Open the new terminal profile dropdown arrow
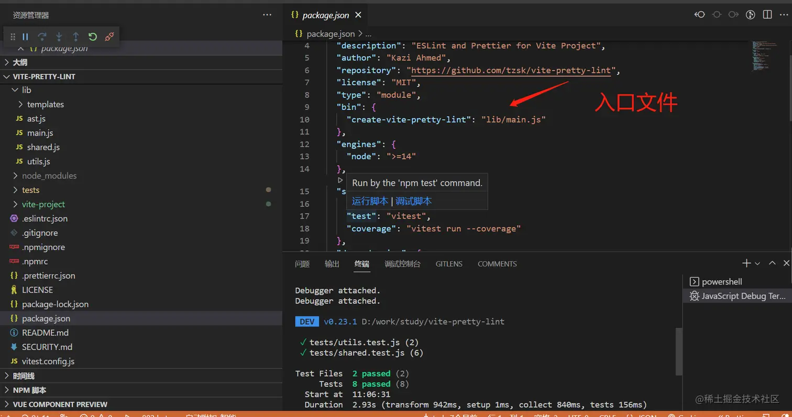 (x=757, y=264)
